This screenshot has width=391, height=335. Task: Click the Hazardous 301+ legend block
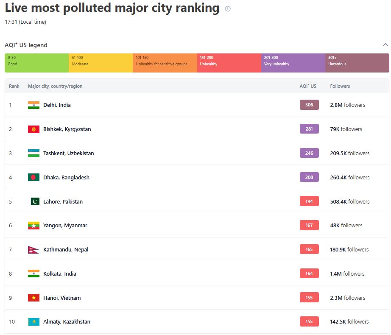(357, 63)
